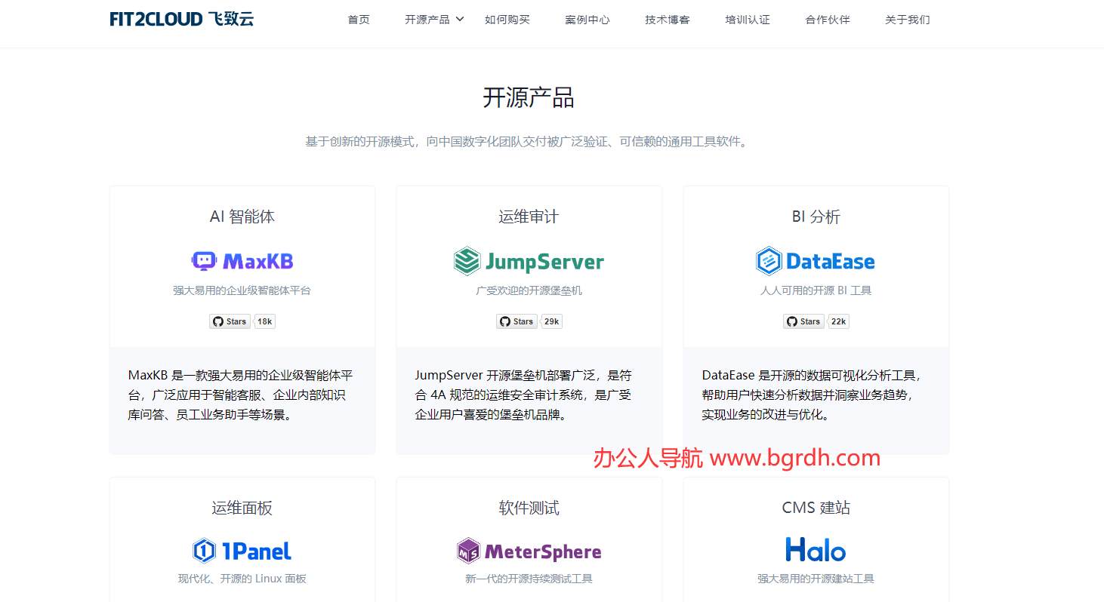Image resolution: width=1104 pixels, height=602 pixels.
Task: Click the FIT2CLOUD 飞致云 logo
Action: click(182, 19)
